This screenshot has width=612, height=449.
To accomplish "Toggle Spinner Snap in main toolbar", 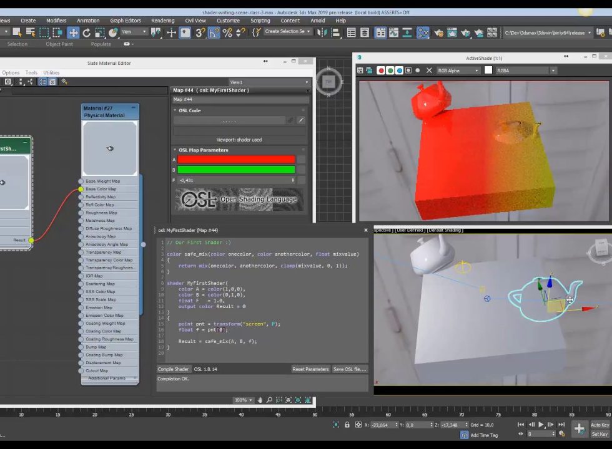I will click(x=240, y=32).
